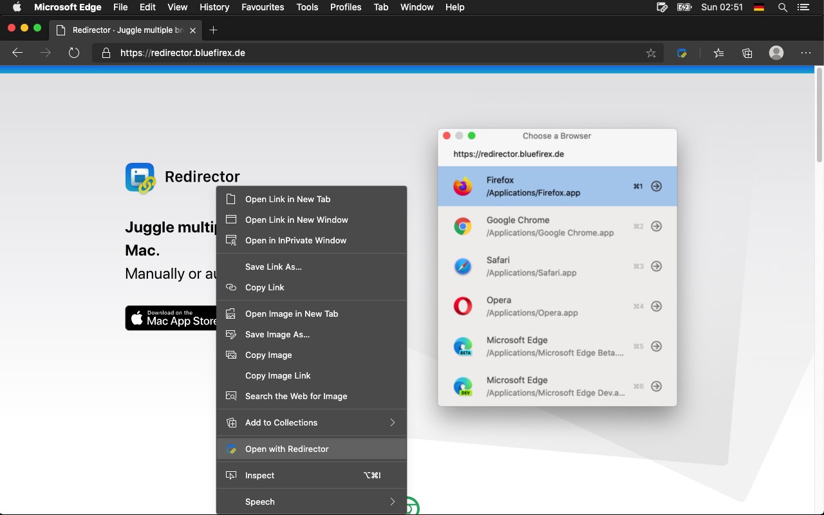
Task: Choose Copy Image Link
Action: click(312, 375)
